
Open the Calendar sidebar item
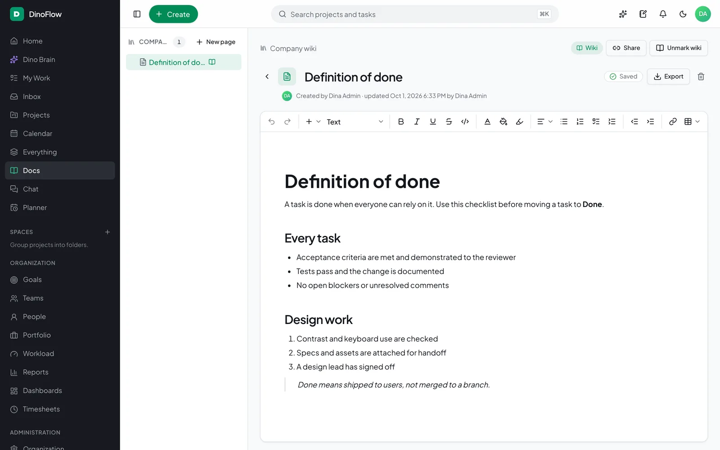[60, 134]
